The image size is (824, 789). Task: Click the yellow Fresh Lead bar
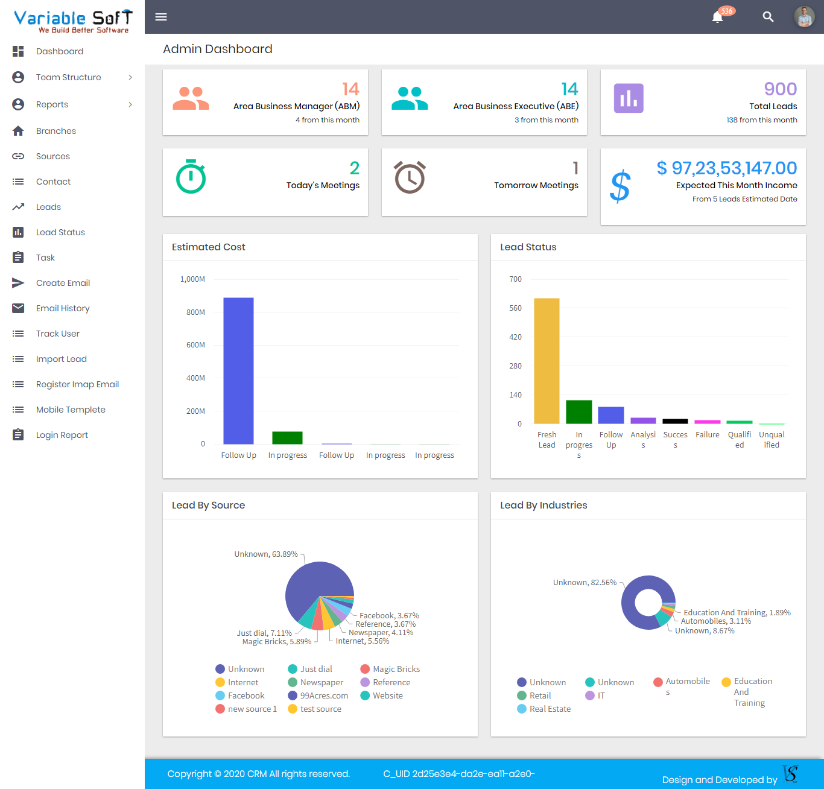(x=547, y=361)
